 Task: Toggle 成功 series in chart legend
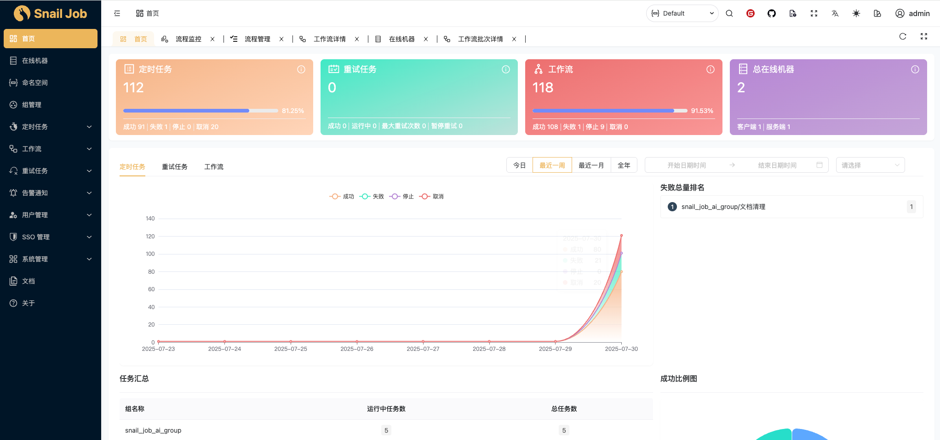pyautogui.click(x=342, y=197)
